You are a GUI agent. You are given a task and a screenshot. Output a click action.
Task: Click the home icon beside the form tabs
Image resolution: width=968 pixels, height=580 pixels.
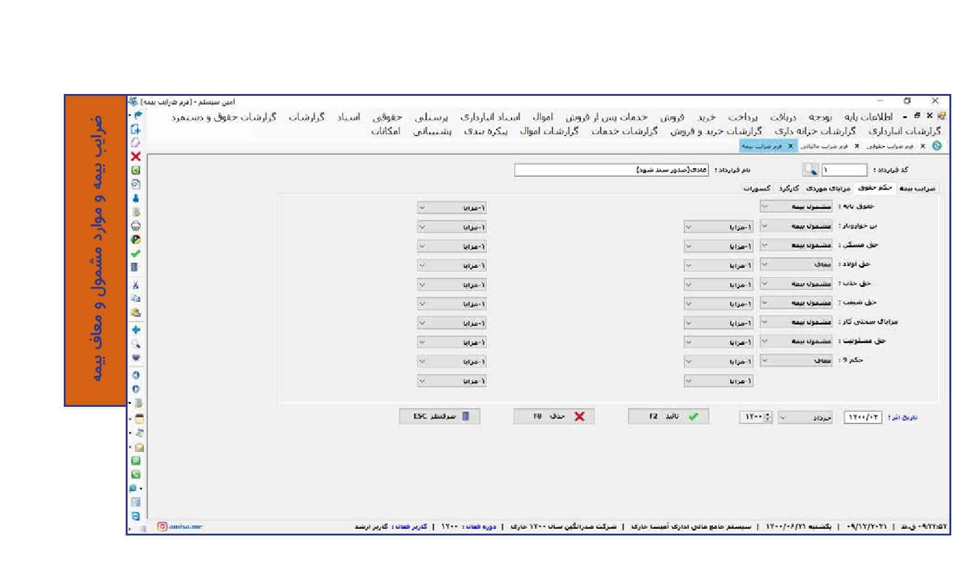[x=936, y=147]
